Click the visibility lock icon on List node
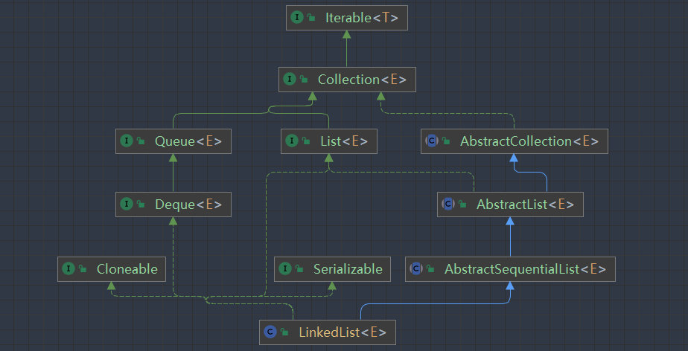 point(305,141)
